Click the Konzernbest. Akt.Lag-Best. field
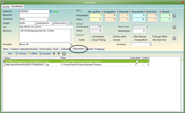Image resolution: width=185 pixels, height=113 pixels. pyautogui.click(x=96, y=15)
